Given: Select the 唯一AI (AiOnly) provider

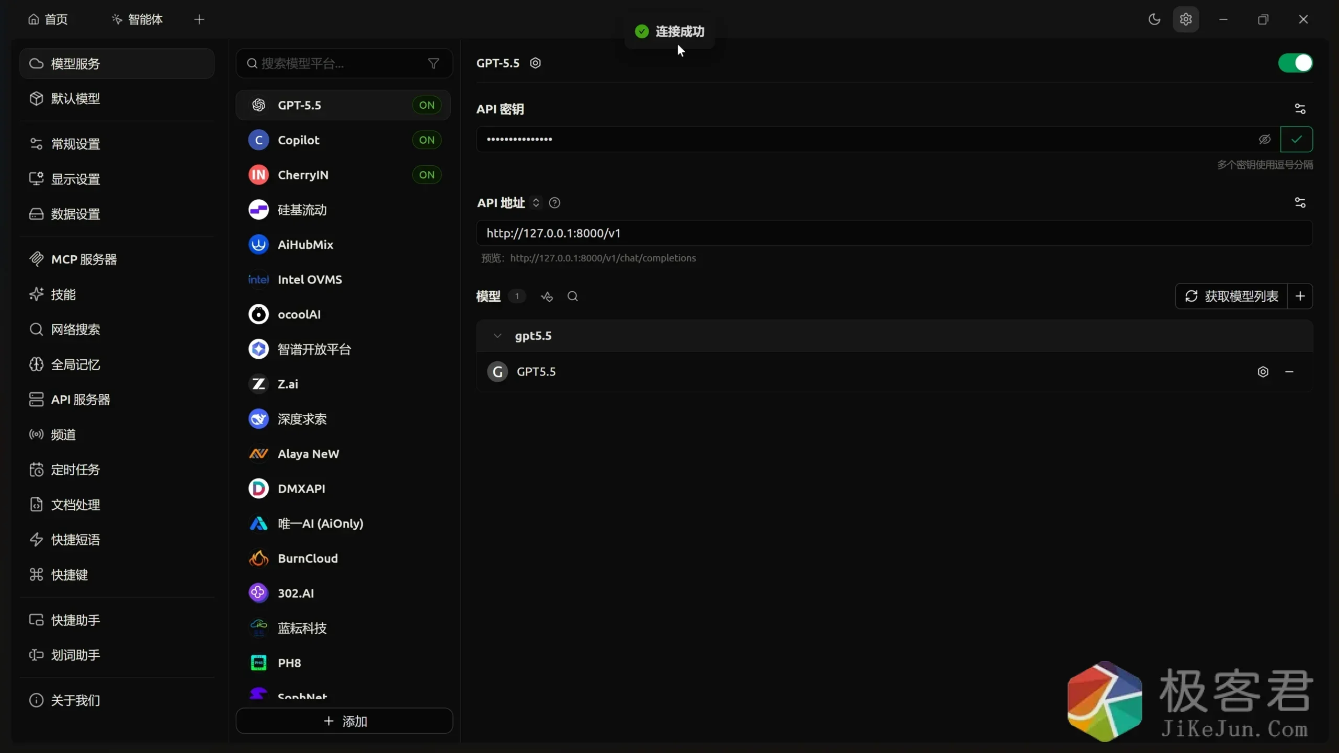Looking at the screenshot, I should coord(343,523).
